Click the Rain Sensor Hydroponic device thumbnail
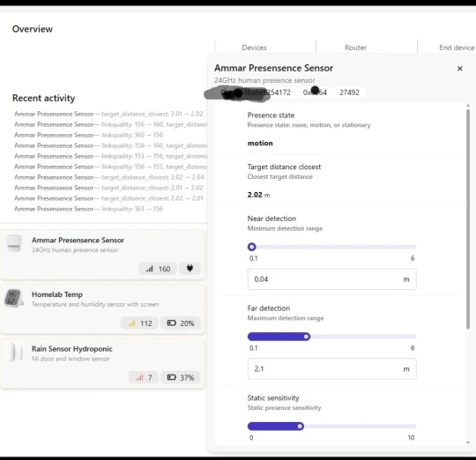Screen dimensions: 476x460 coord(14,352)
